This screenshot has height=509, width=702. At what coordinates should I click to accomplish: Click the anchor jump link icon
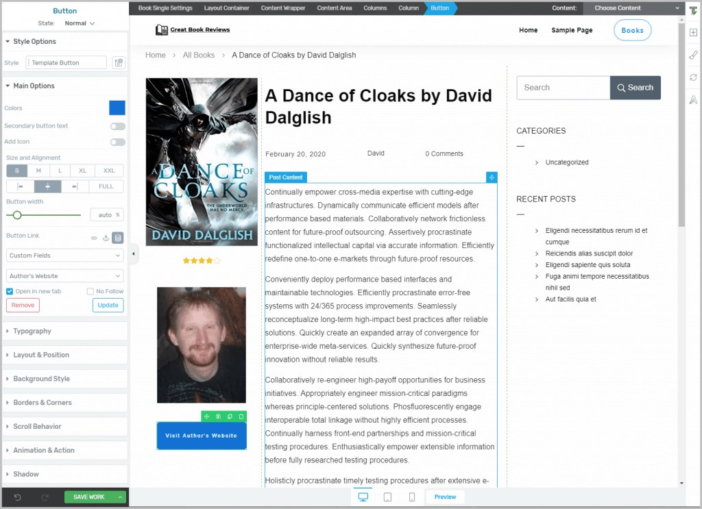click(106, 238)
